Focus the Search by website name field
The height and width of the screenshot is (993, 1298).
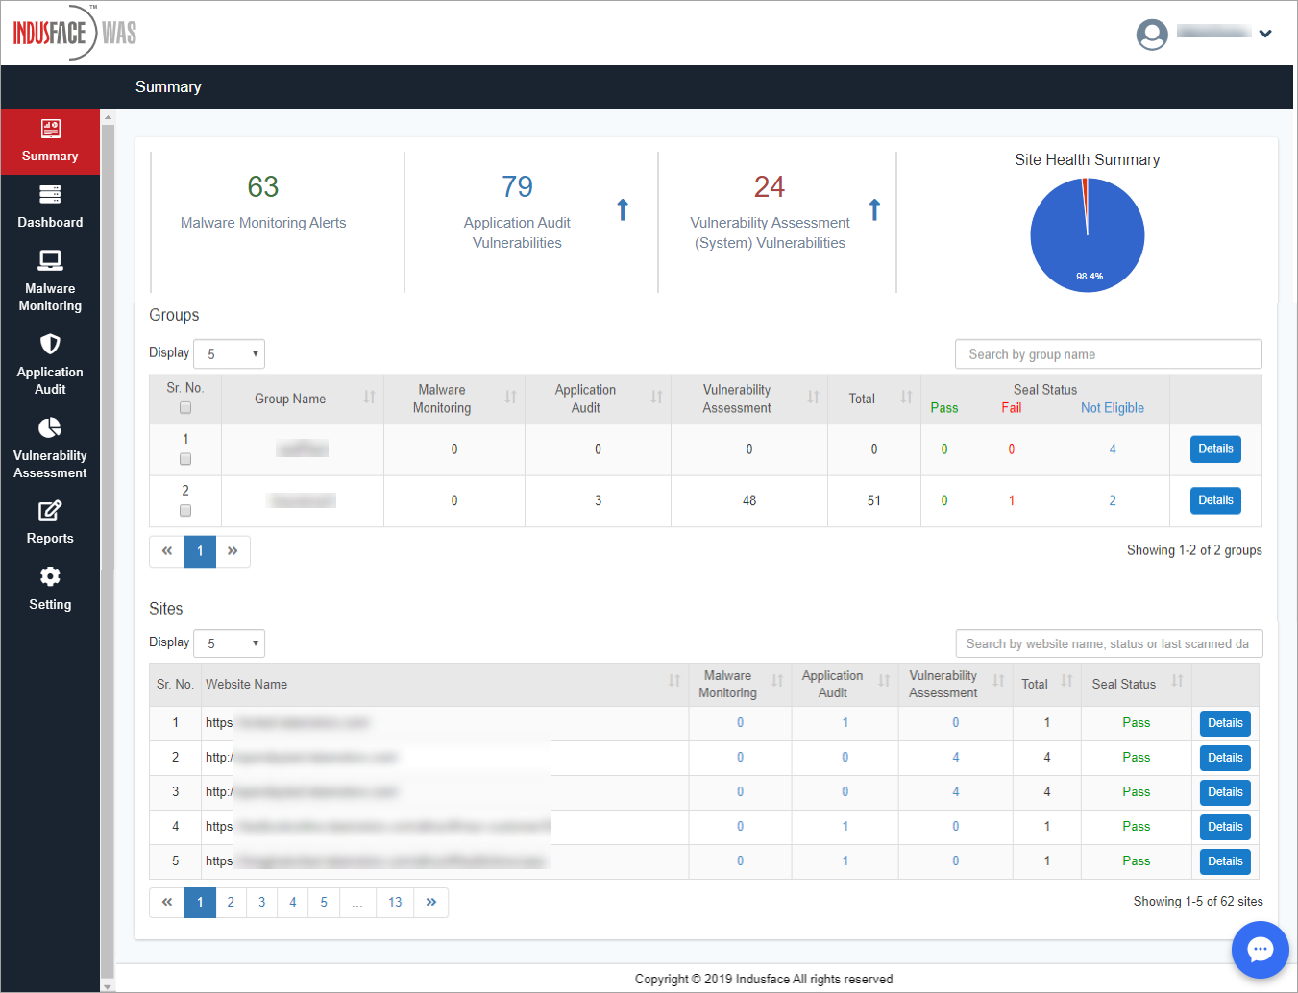tap(1109, 643)
